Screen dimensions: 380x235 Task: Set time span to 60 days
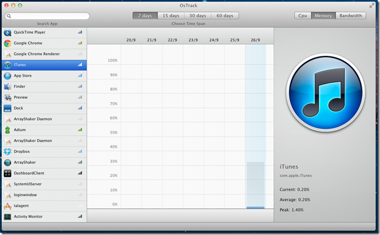tap(224, 15)
